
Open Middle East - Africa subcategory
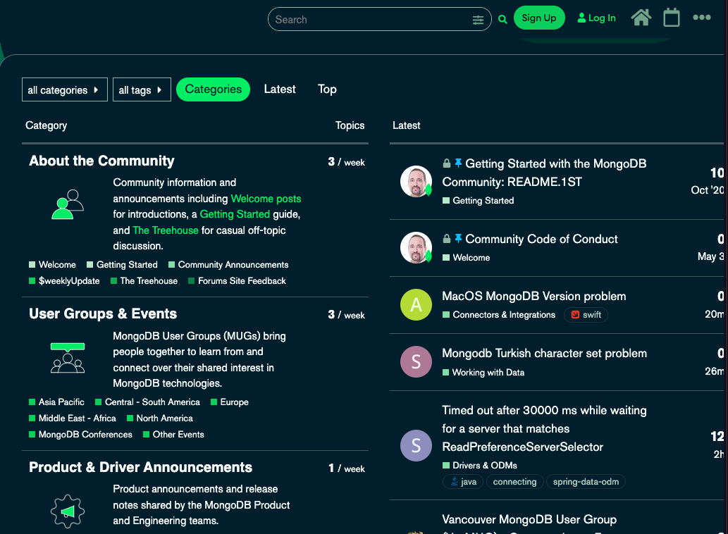pyautogui.click(x=73, y=418)
